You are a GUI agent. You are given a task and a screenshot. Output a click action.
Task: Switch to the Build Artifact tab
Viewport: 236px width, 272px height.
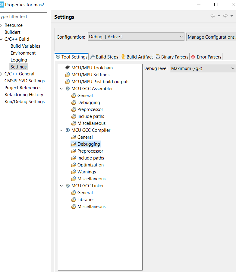137,57
